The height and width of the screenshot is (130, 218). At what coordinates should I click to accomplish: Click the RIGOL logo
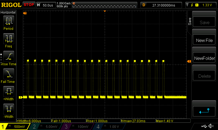pos(11,5)
